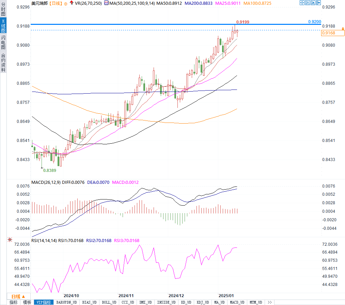Click the play-forward chart replay icon
Image resolution: width=345 pixels, height=305 pixels.
coord(313,3)
